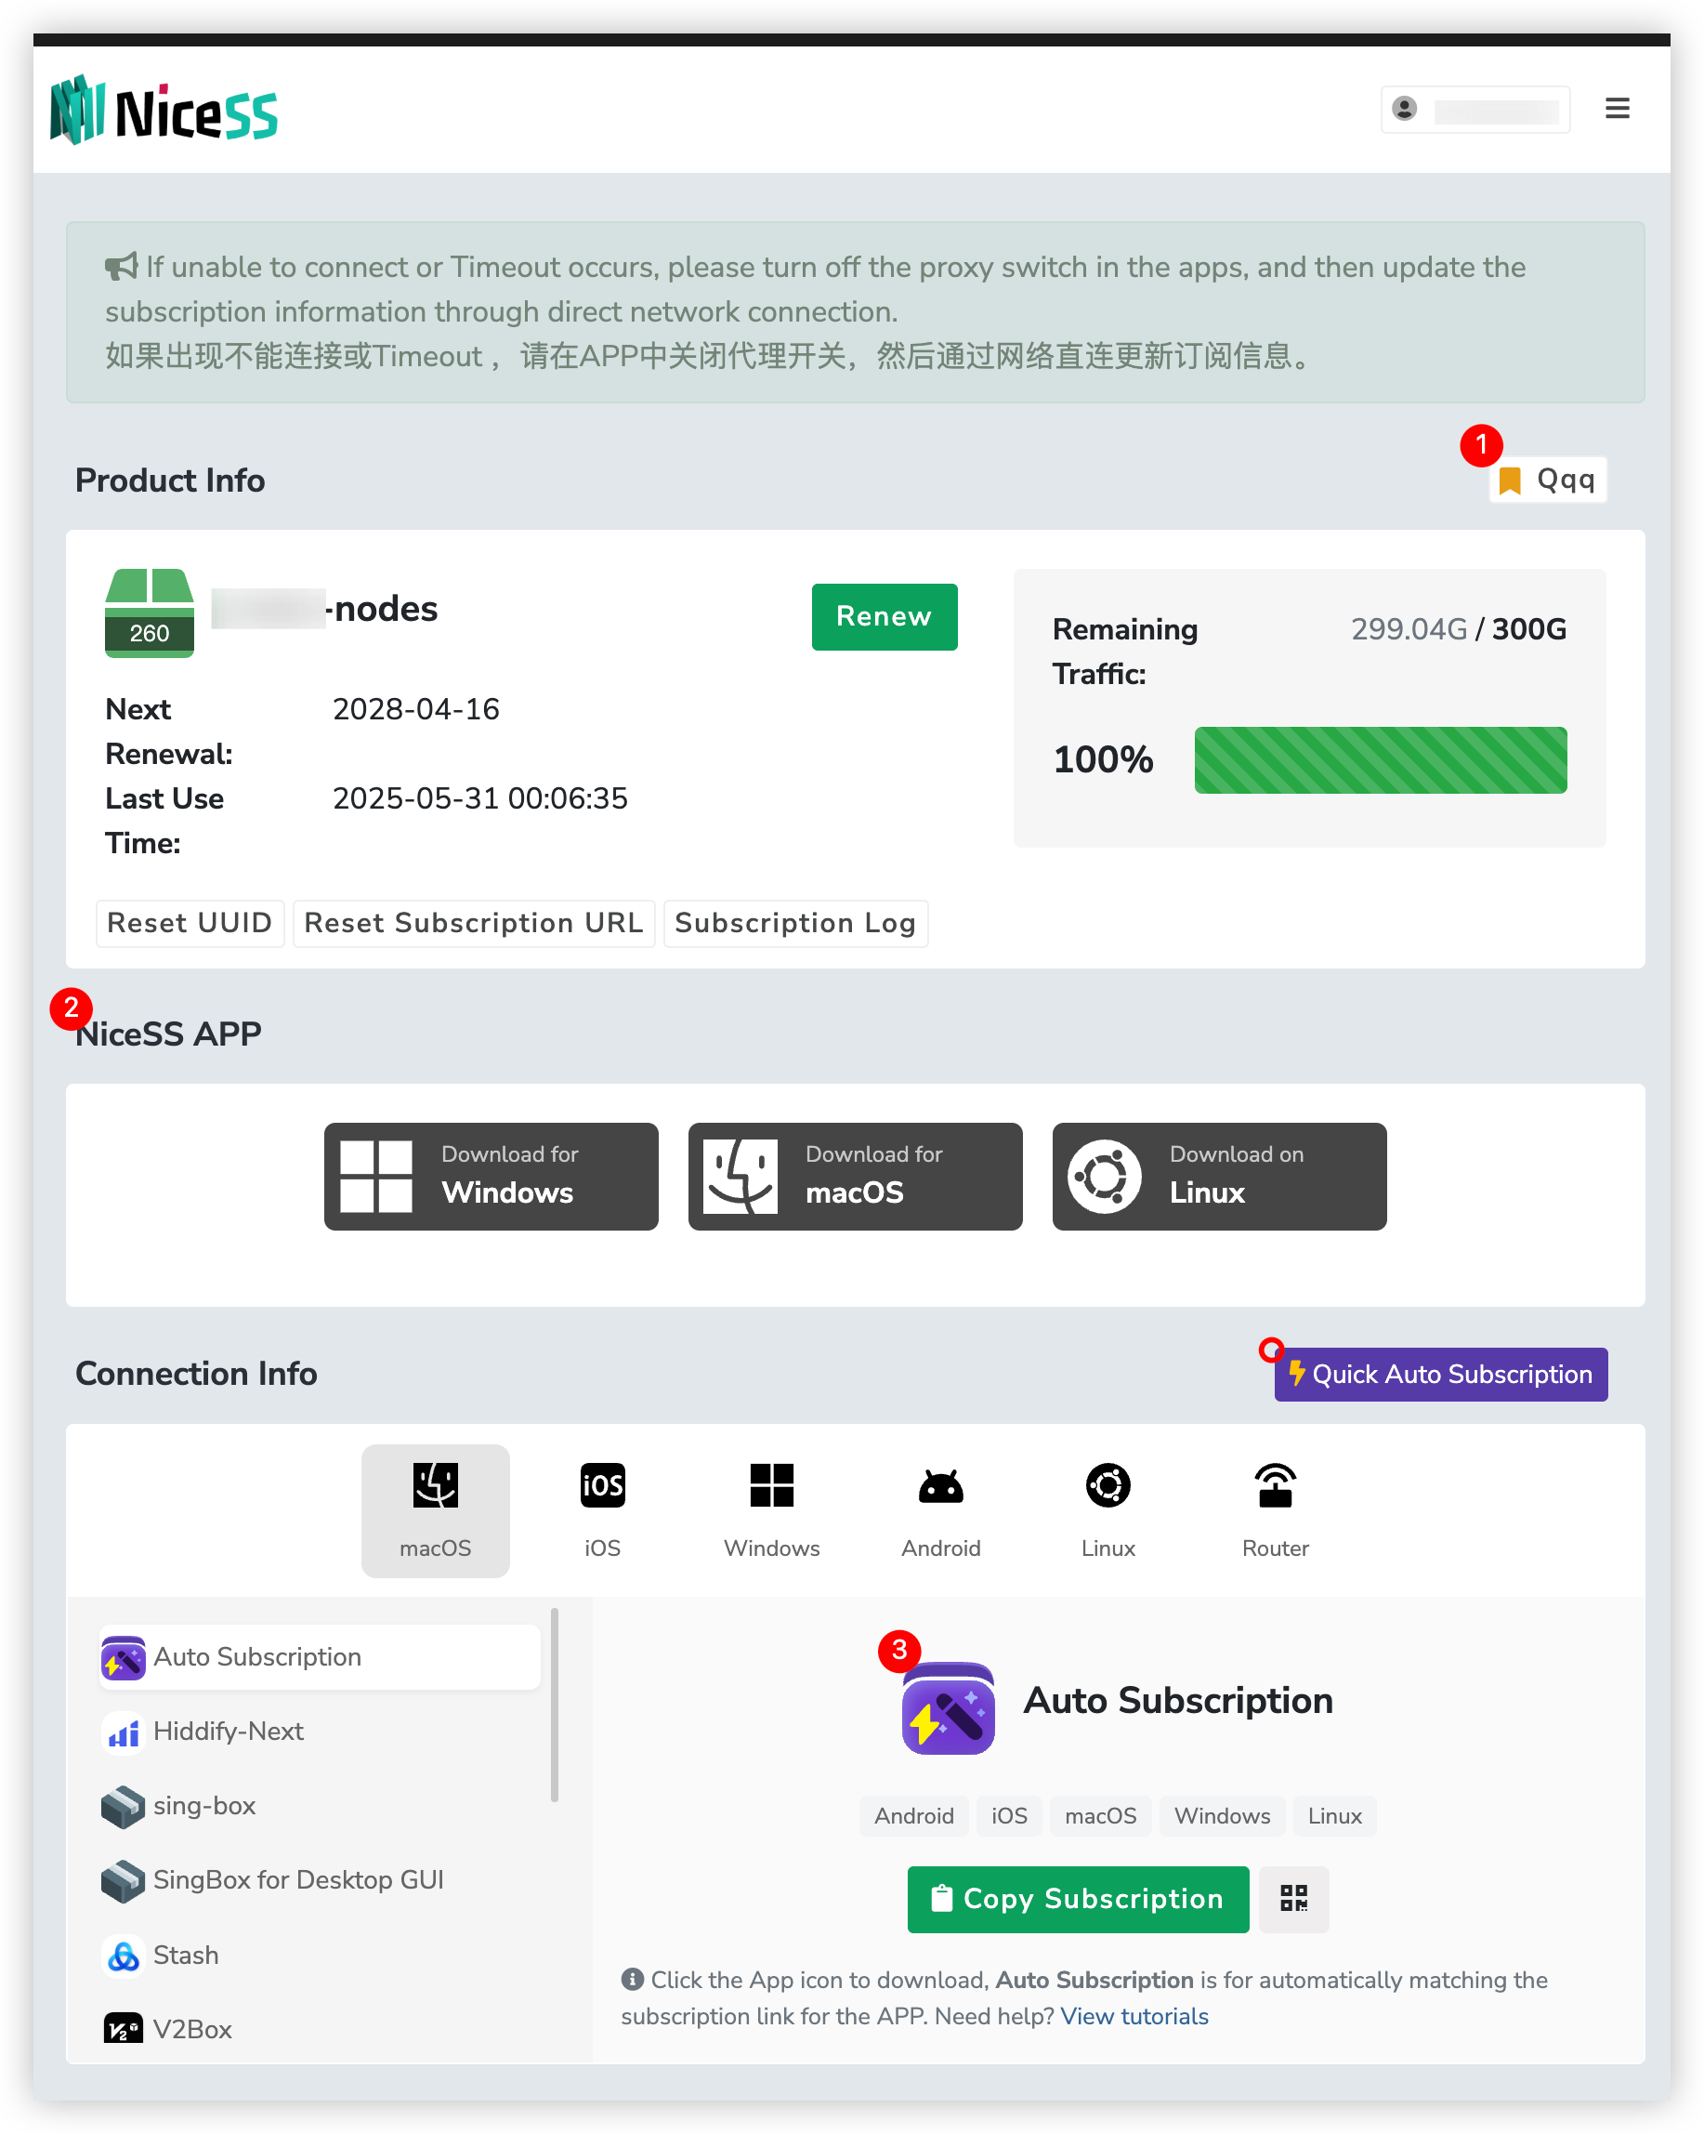This screenshot has height=2134, width=1704.
Task: Select Auto Subscription in the app list
Action: pyautogui.click(x=320, y=1658)
